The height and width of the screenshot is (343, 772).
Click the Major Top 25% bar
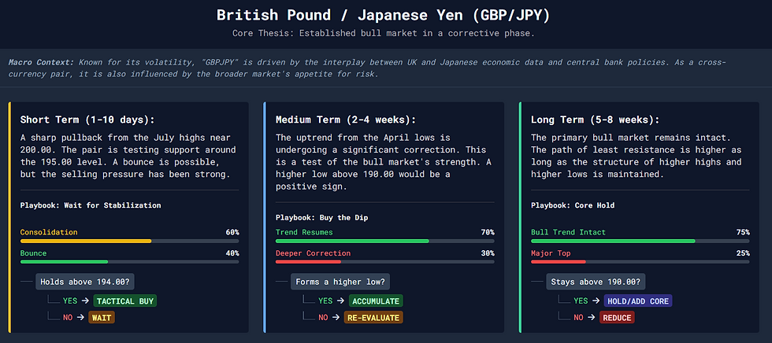coord(640,262)
